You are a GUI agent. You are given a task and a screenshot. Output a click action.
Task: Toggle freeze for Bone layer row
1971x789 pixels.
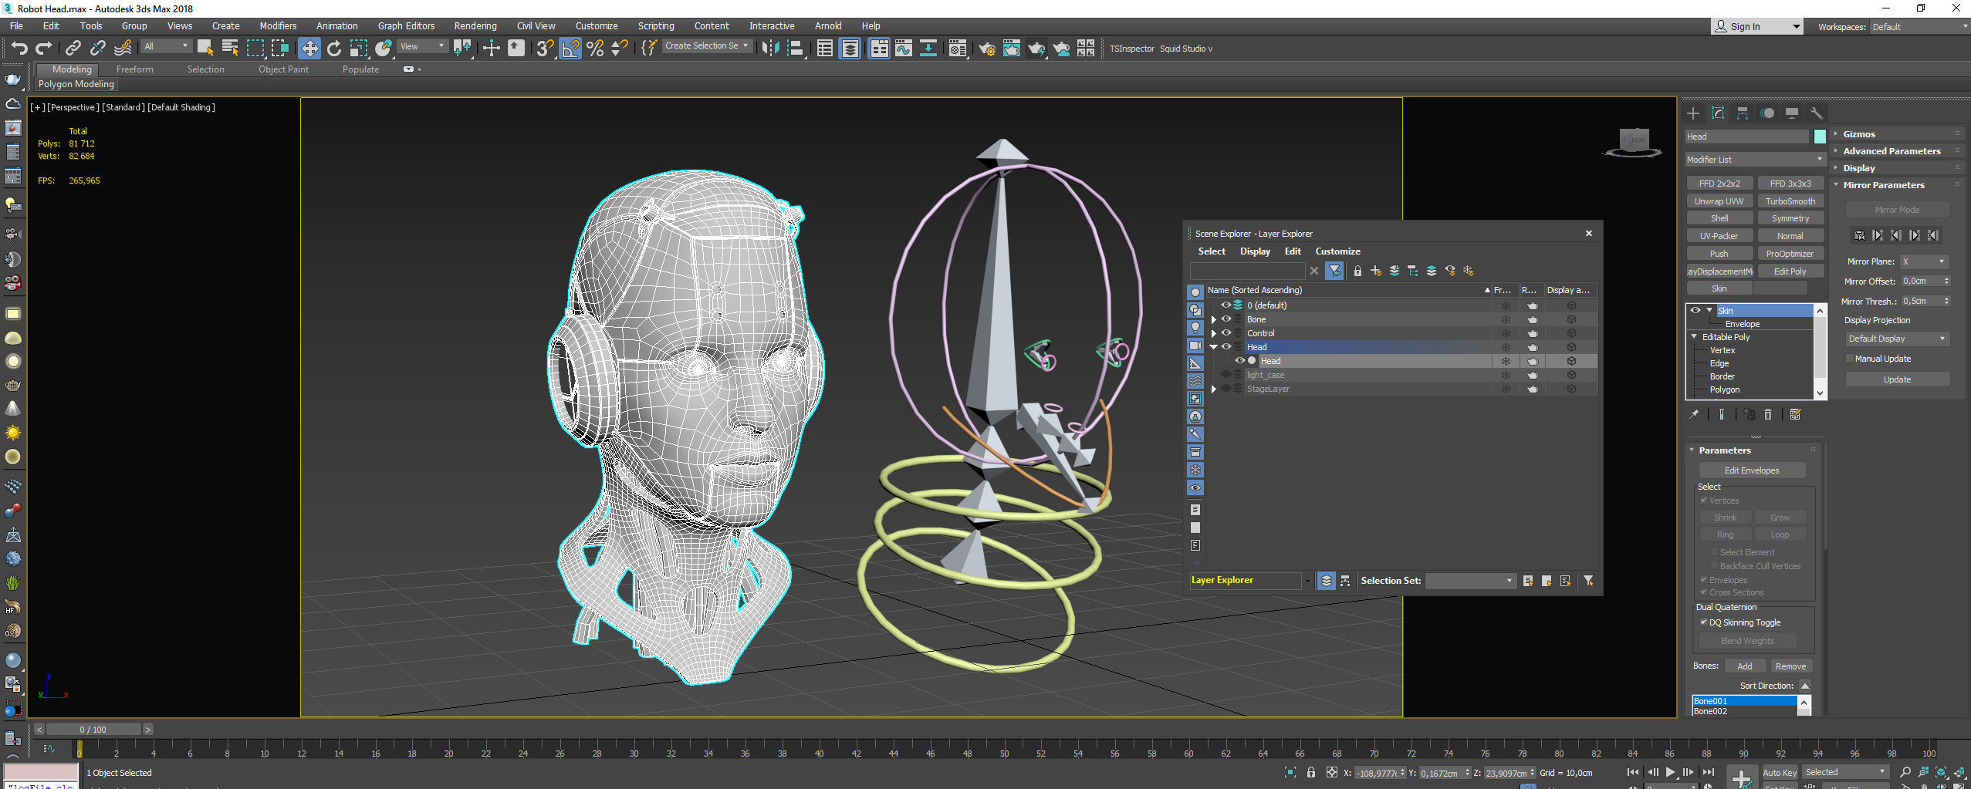1505,319
